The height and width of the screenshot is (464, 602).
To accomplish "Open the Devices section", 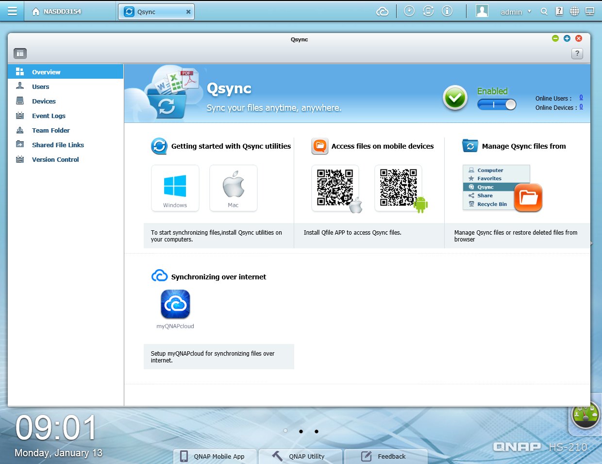I will [66, 101].
